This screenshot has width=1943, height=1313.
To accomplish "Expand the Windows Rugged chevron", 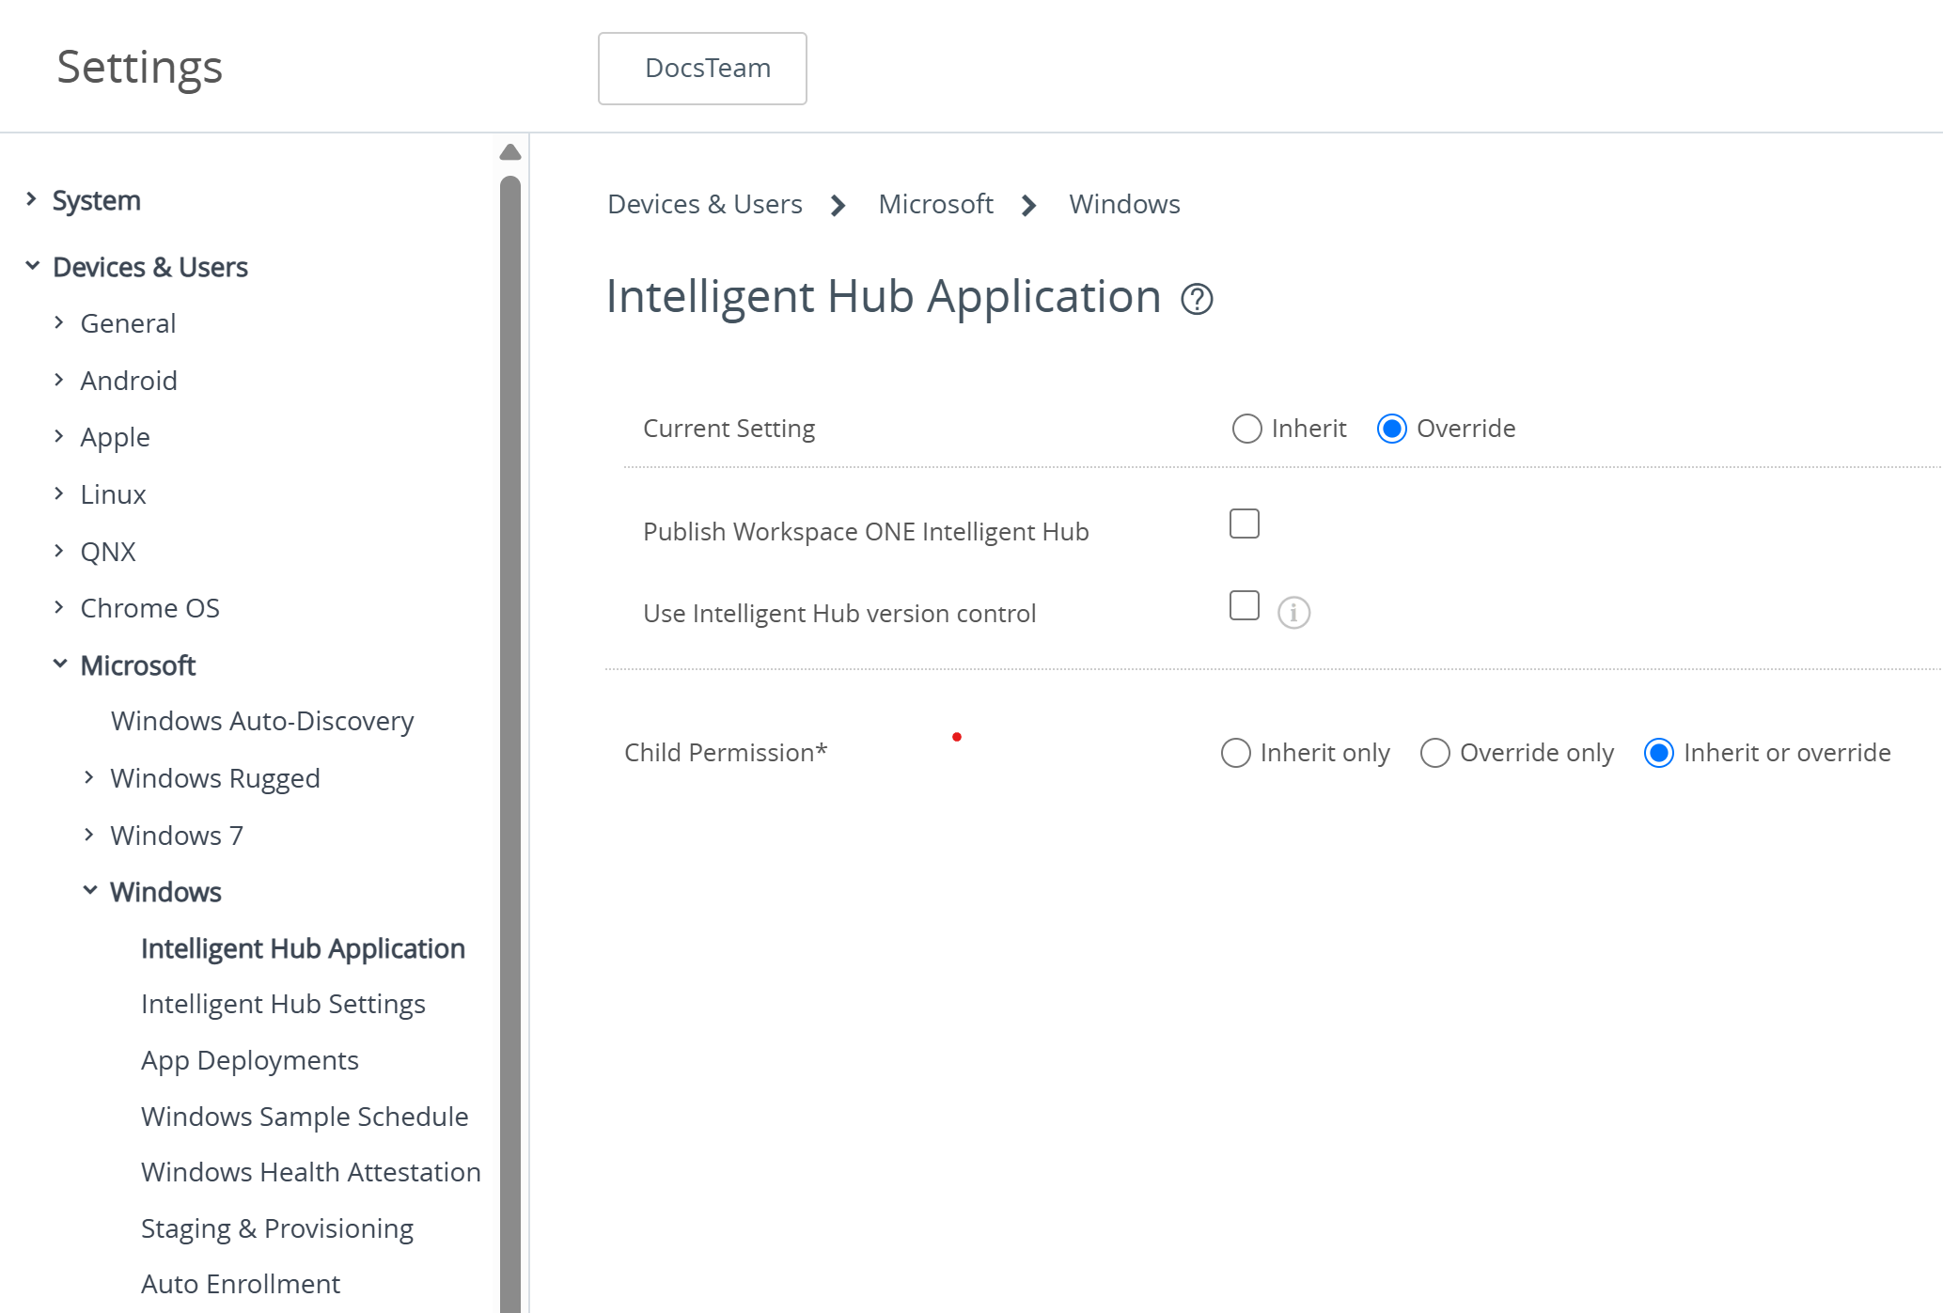I will tap(89, 777).
